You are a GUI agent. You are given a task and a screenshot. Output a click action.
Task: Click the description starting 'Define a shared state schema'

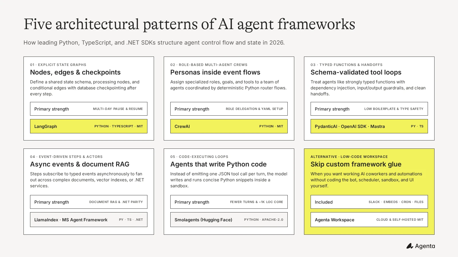pos(85,88)
